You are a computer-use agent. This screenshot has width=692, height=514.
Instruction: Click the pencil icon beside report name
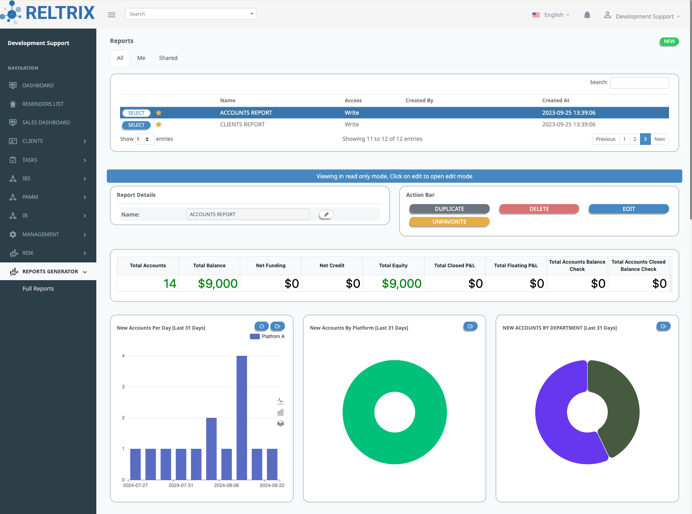(326, 215)
